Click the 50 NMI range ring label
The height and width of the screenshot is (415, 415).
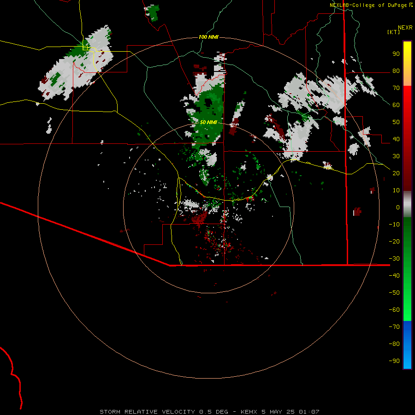[x=208, y=122]
